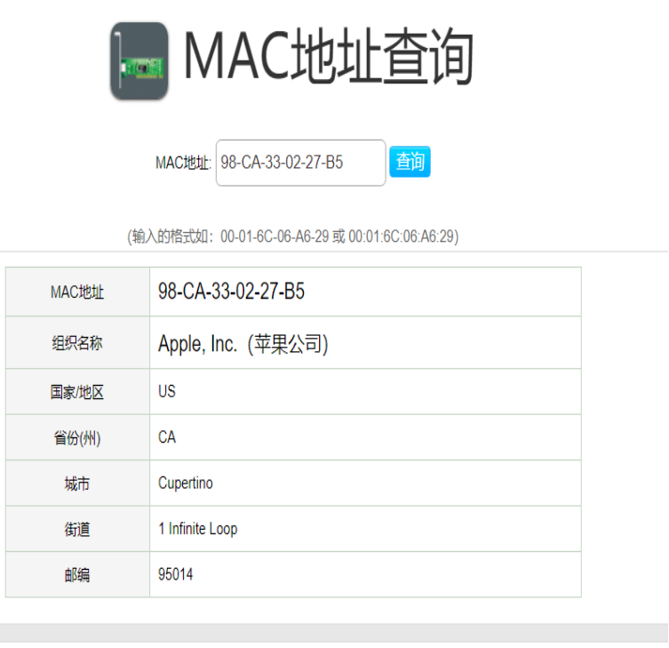Click the MAC地址 header cell in table
The image size is (669, 648).
click(x=77, y=292)
